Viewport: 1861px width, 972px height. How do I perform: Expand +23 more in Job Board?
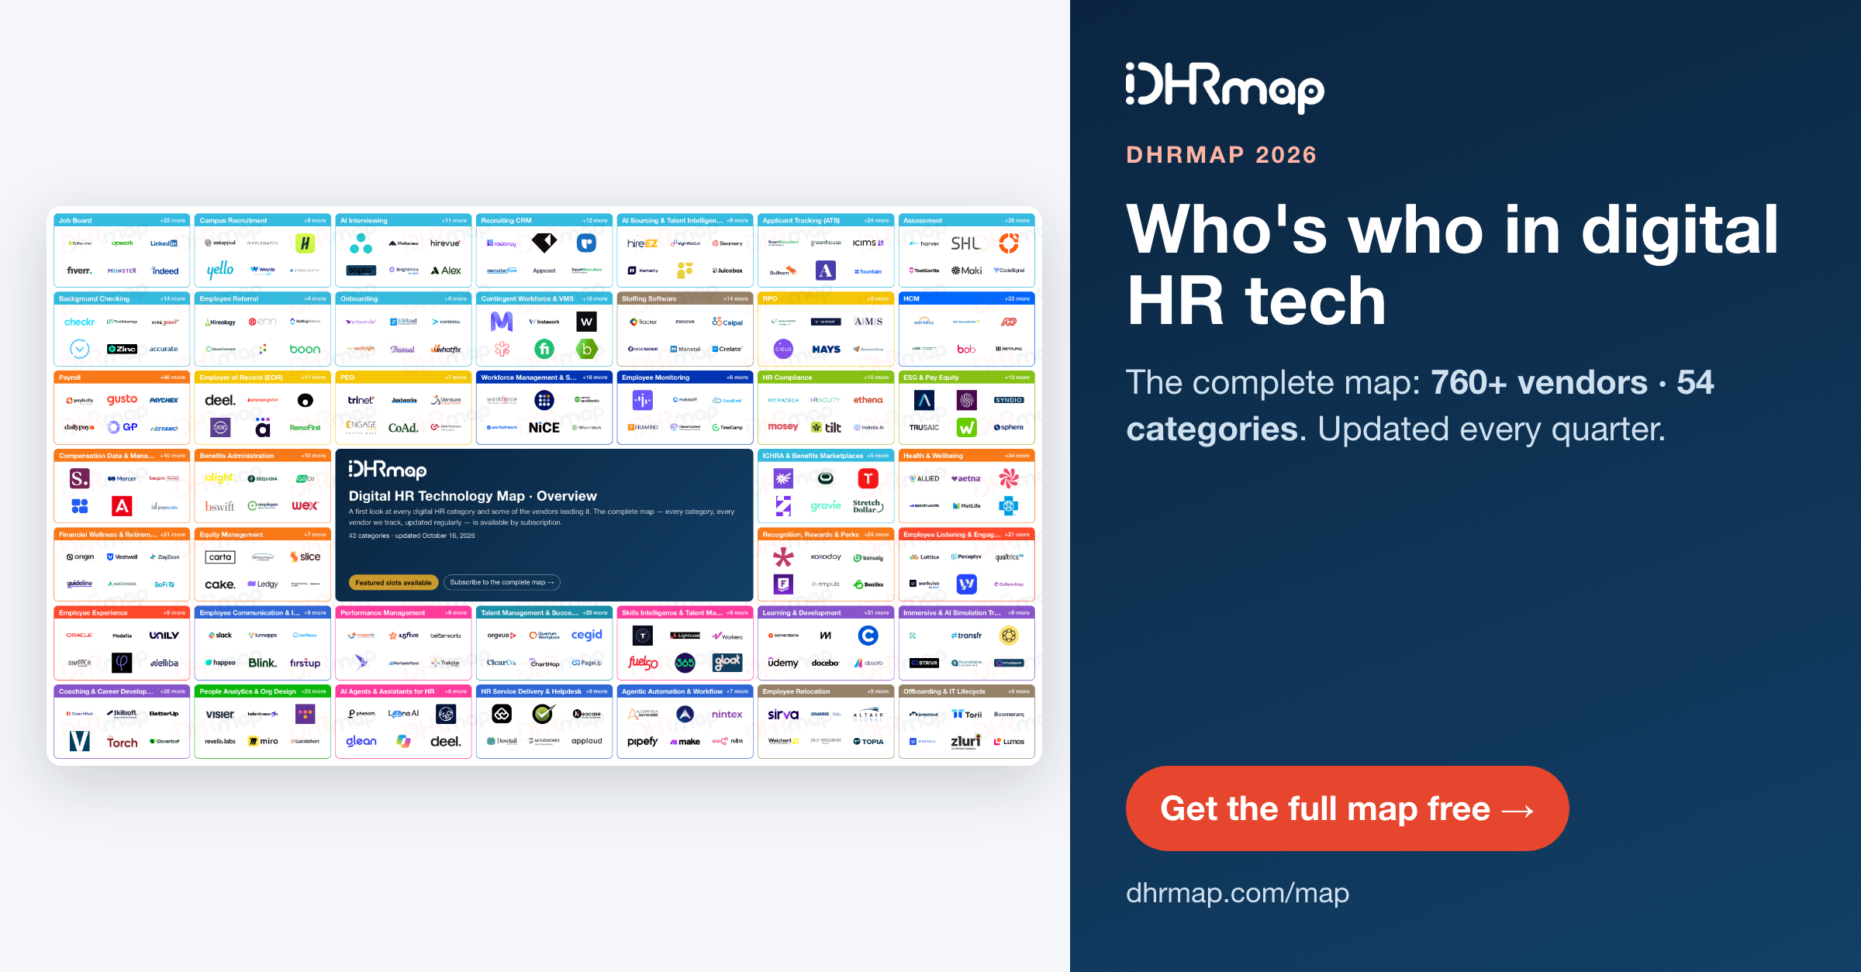[x=173, y=220]
